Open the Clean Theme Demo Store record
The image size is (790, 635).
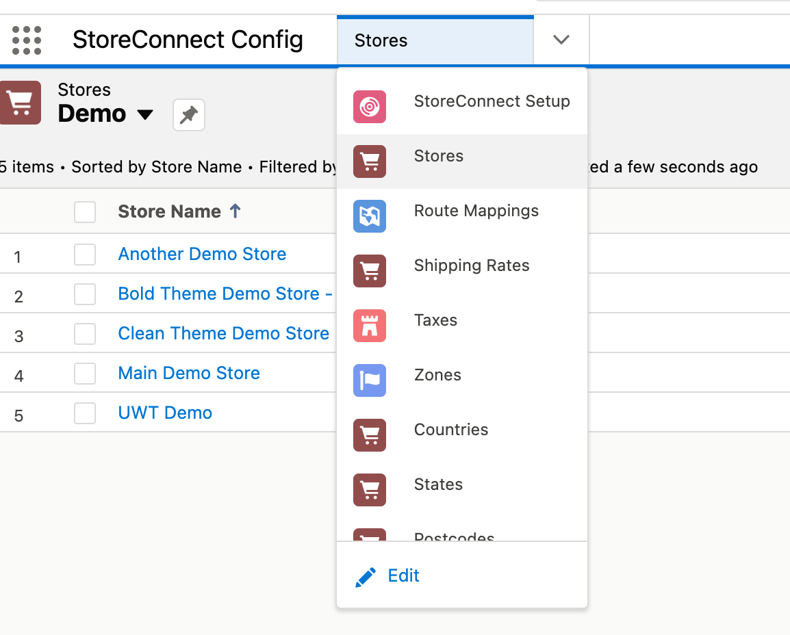click(x=224, y=333)
